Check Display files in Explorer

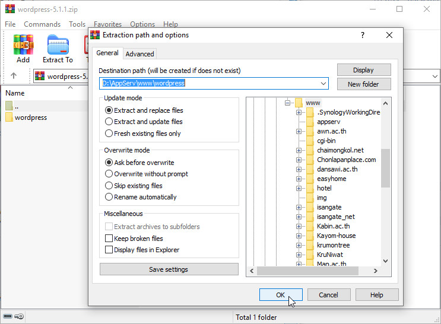tap(109, 250)
